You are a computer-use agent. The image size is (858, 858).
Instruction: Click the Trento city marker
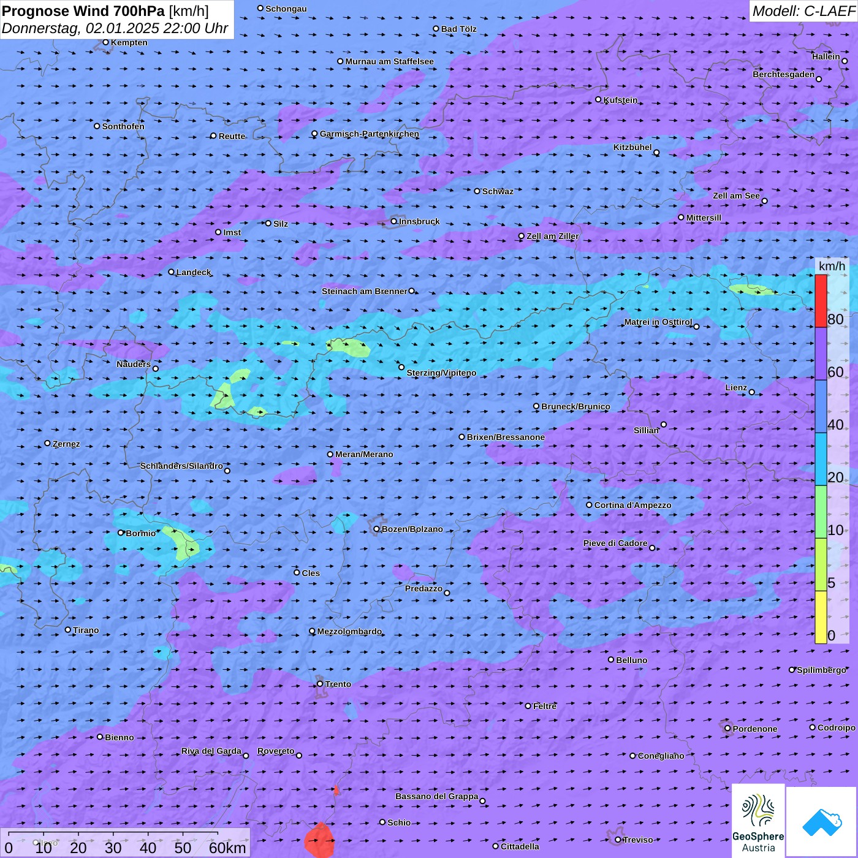point(320,684)
